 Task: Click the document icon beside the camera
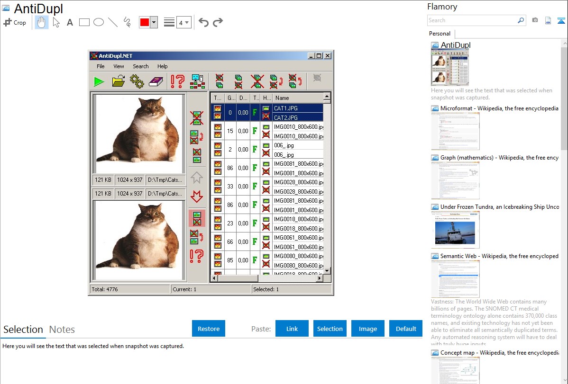tap(548, 20)
